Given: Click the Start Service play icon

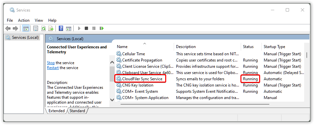Looking at the screenshot, I should coord(79,28).
